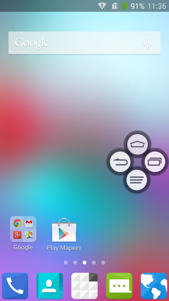Open recent apps from floating button

click(155, 162)
